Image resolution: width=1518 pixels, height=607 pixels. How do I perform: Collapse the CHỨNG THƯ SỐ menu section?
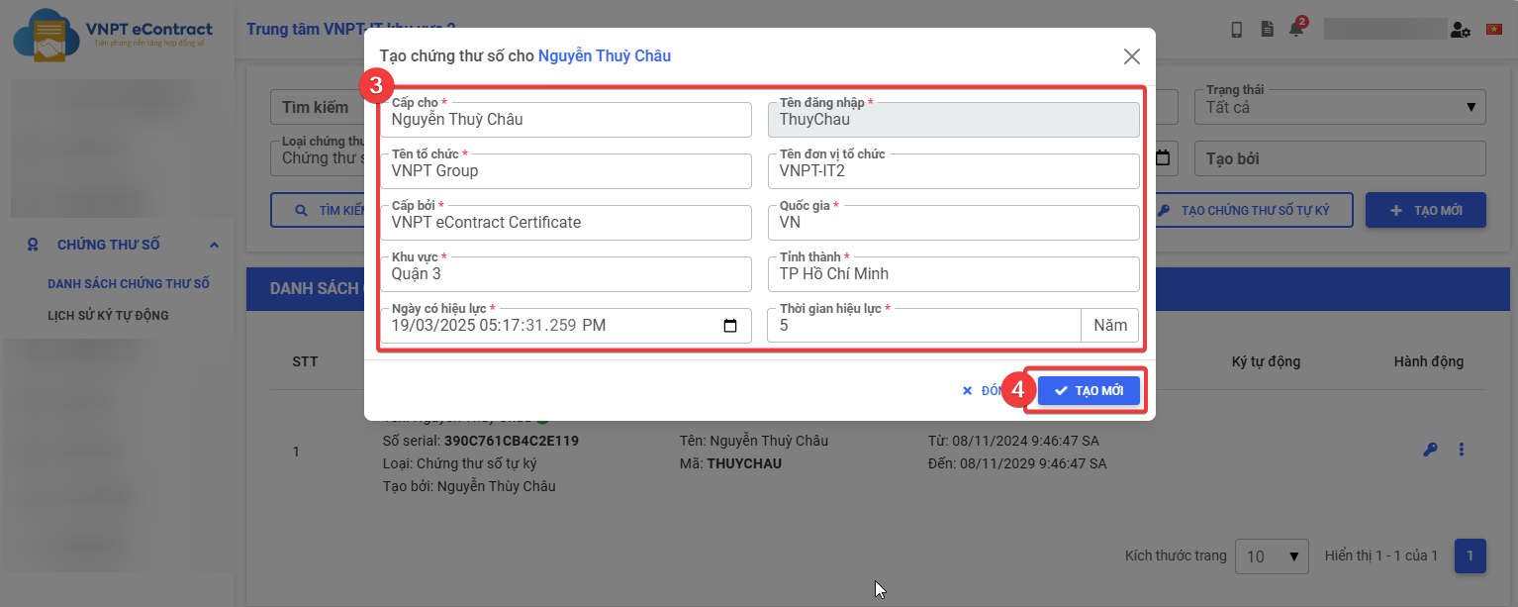click(215, 245)
